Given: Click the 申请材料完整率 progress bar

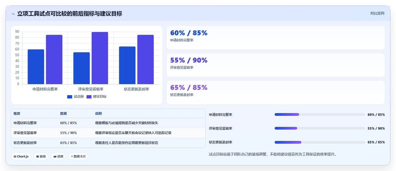Looking at the screenshot, I should pyautogui.click(x=320, y=114).
